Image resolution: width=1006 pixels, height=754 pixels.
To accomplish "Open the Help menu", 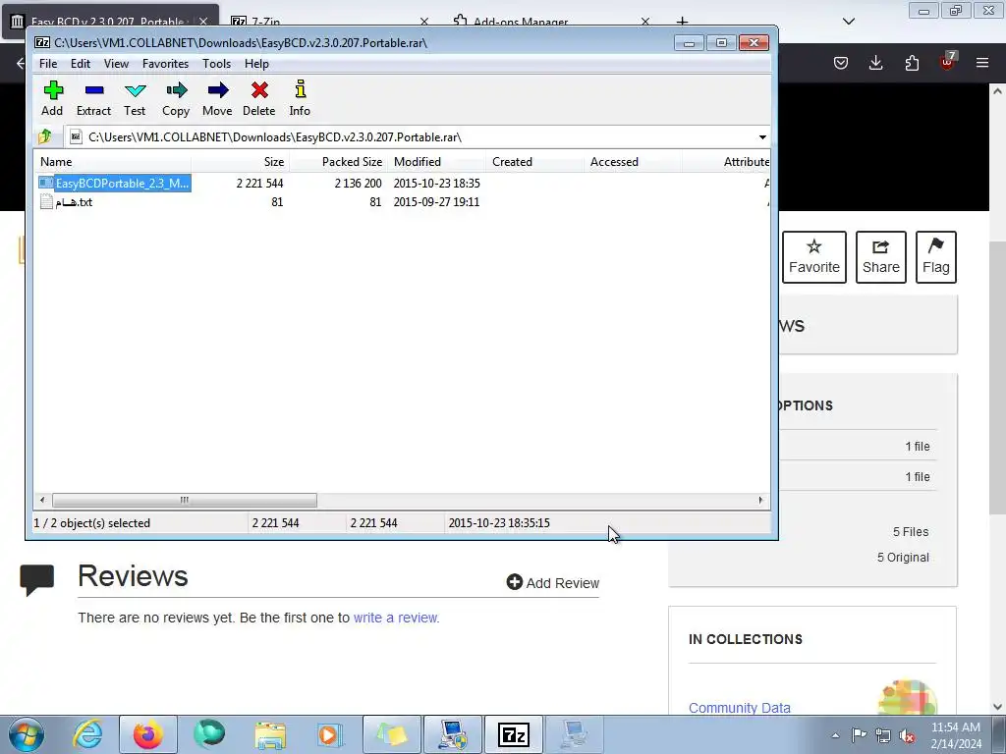I will tap(256, 64).
